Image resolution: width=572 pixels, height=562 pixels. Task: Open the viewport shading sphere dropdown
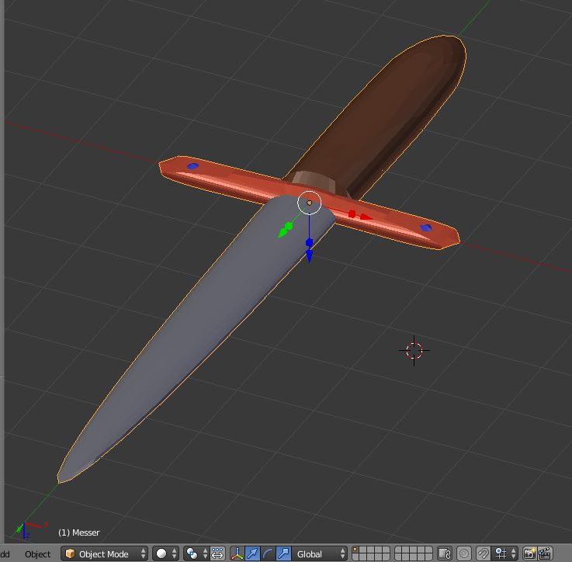point(165,553)
